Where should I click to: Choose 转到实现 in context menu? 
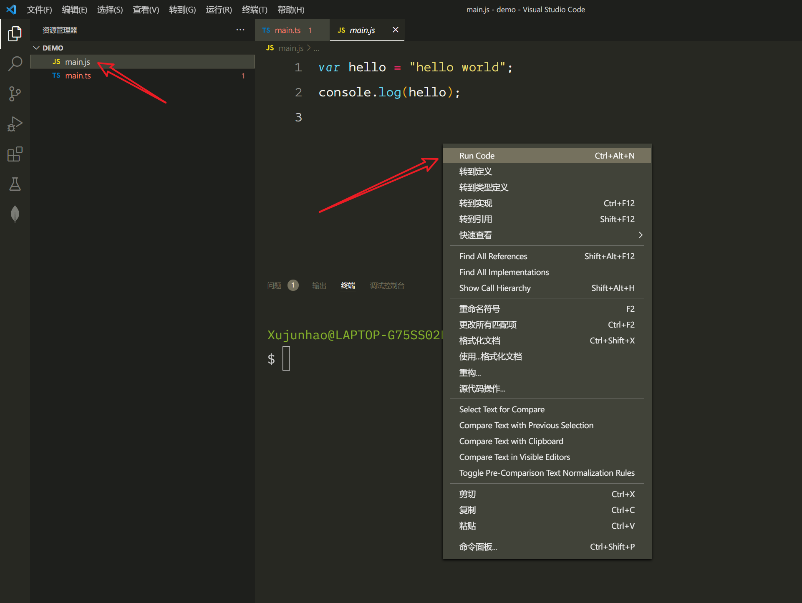pyautogui.click(x=547, y=203)
